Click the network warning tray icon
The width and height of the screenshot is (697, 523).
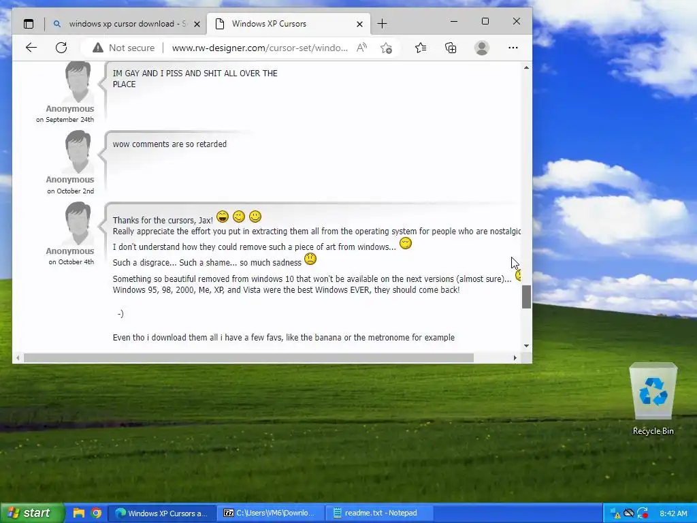[615, 513]
